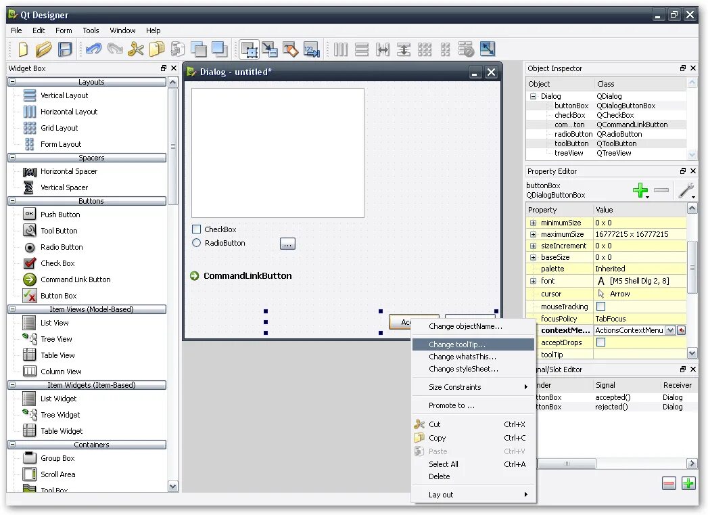Click the Break Layout toolbar icon
708x515 pixels.
coord(466,49)
